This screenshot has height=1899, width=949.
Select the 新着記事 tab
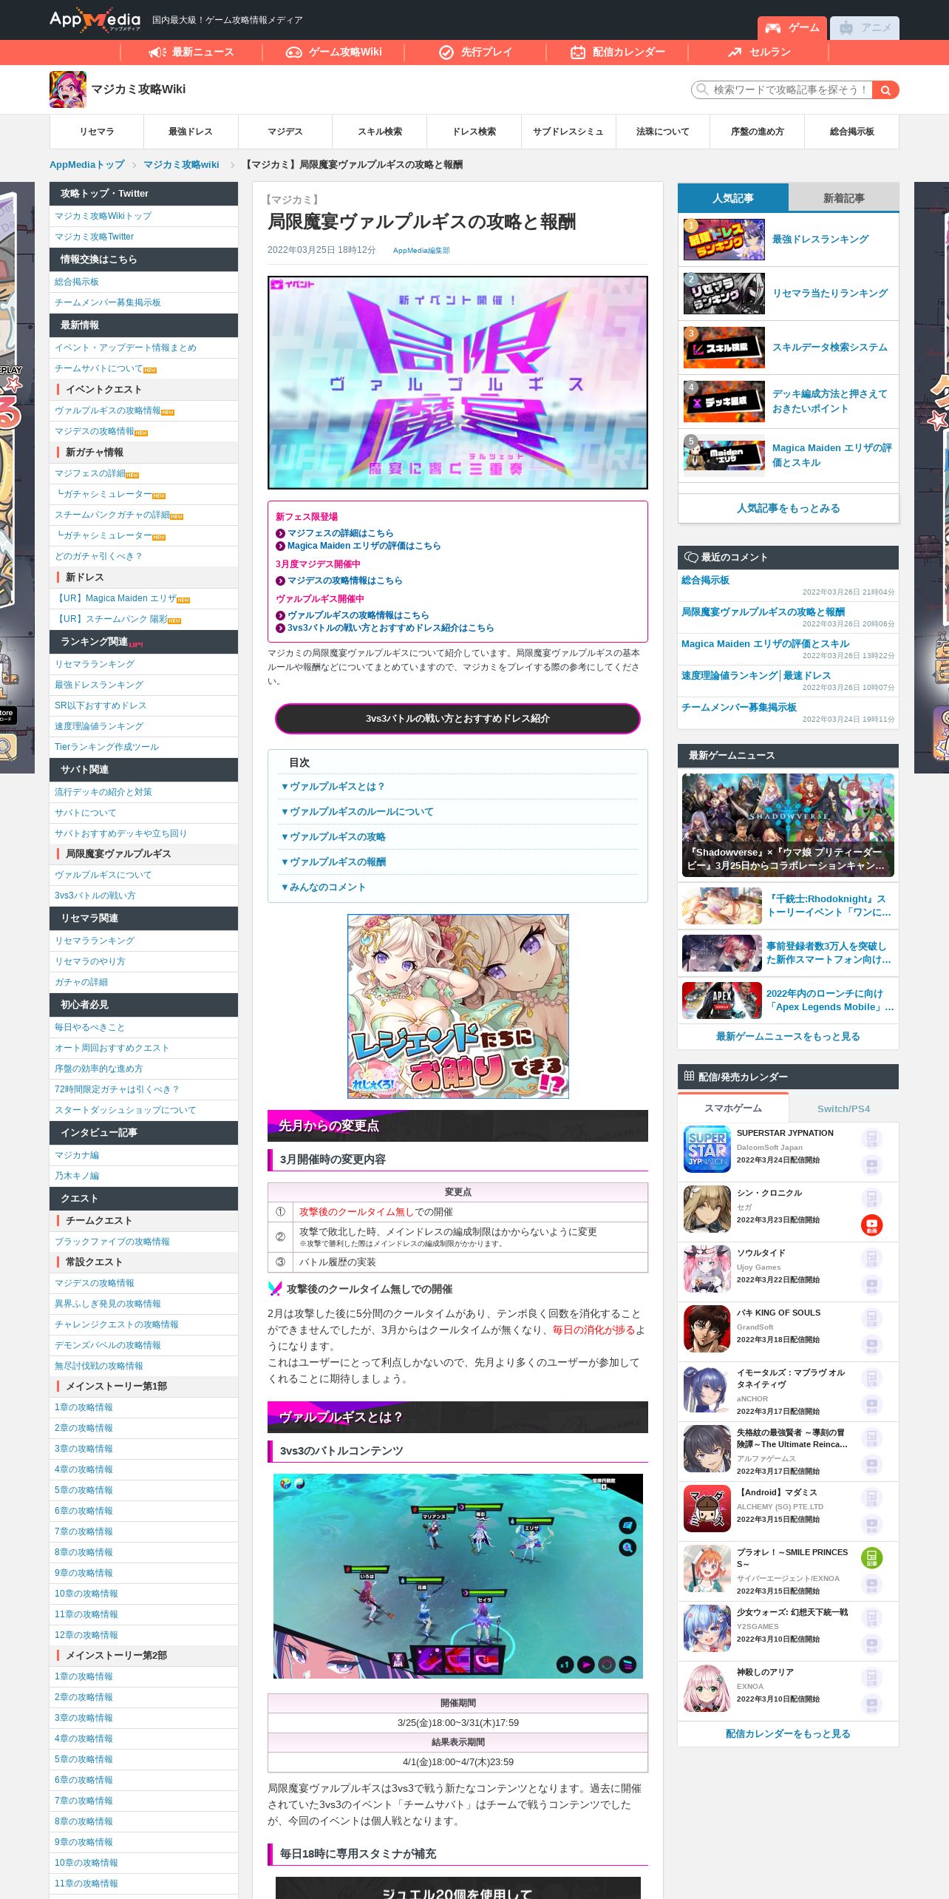pos(844,198)
